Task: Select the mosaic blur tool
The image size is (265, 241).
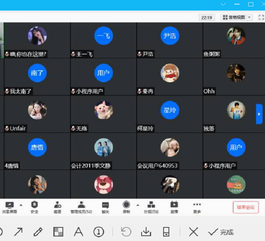Action: click(58, 232)
